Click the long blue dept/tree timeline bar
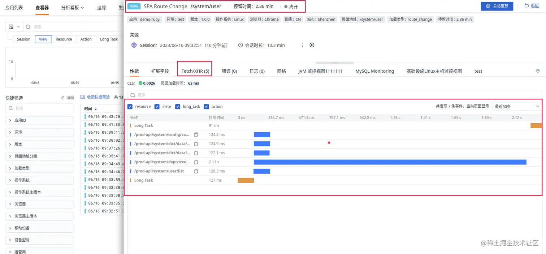 tap(390, 162)
